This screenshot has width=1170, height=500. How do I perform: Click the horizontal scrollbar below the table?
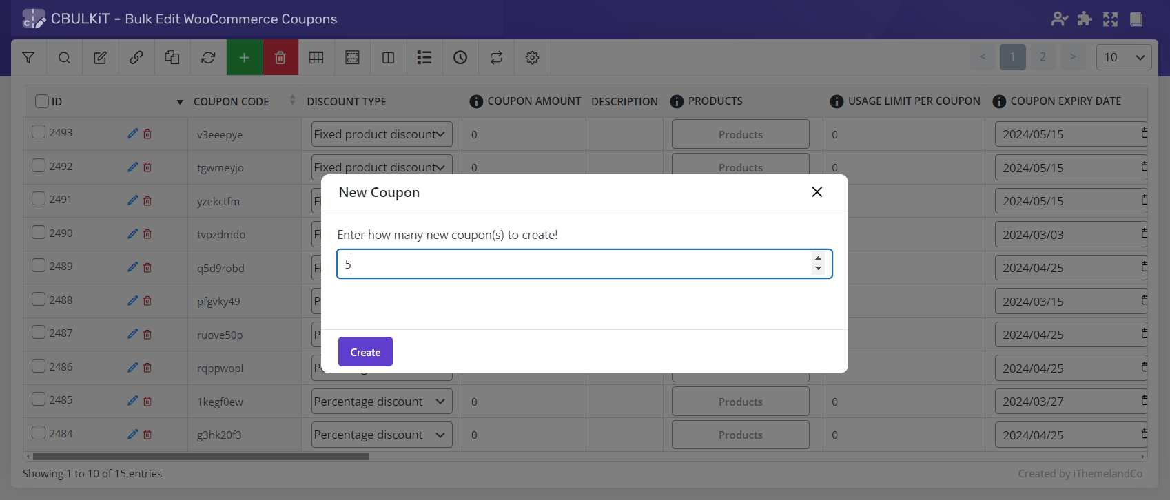click(x=201, y=457)
